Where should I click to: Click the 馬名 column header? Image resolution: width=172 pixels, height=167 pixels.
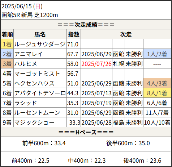pyautogui.click(x=40, y=34)
